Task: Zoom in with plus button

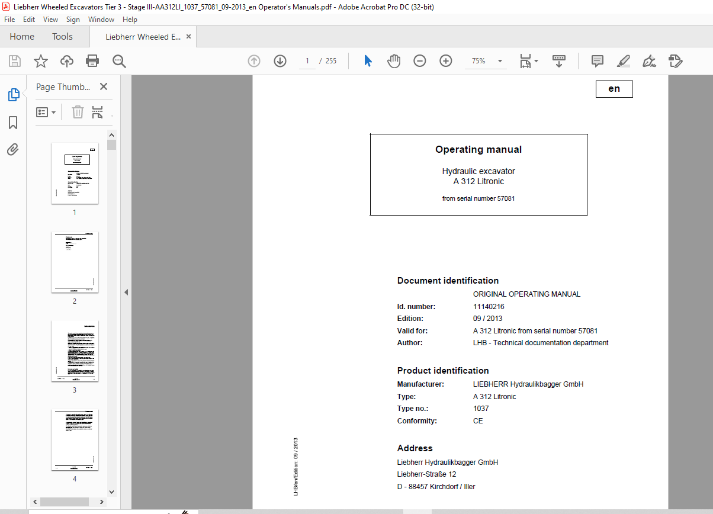Action: tap(446, 61)
